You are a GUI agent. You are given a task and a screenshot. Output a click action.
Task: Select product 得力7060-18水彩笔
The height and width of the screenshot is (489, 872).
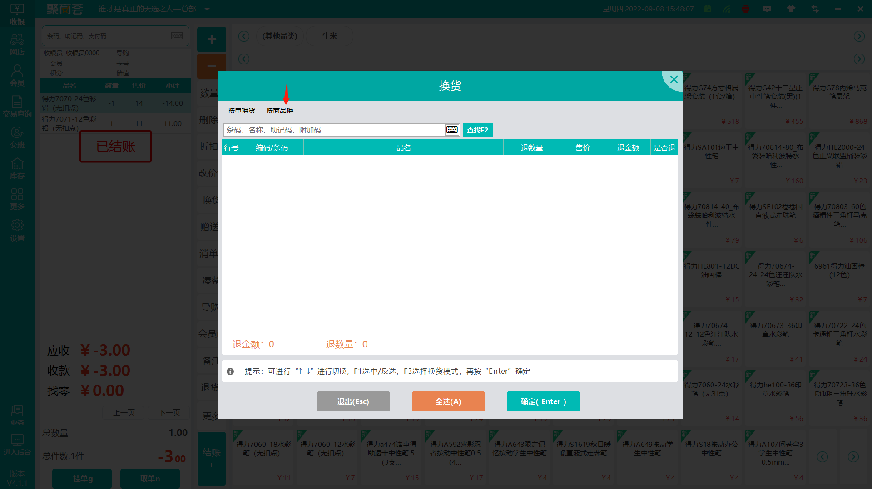[x=263, y=457]
